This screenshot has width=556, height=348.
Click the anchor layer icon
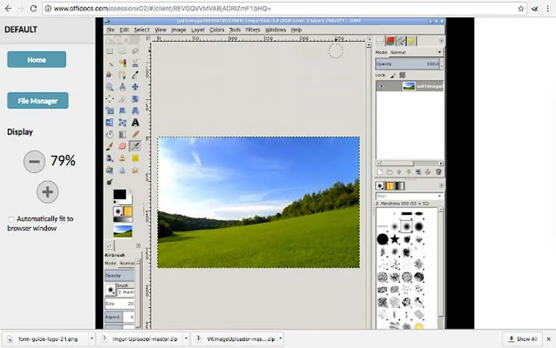[x=428, y=172]
